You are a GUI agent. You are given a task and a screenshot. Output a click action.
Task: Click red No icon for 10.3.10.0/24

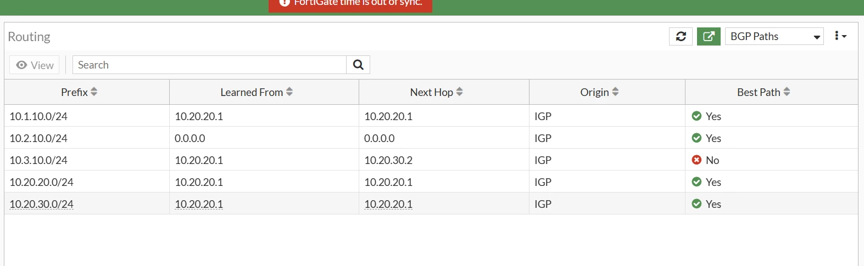click(696, 160)
